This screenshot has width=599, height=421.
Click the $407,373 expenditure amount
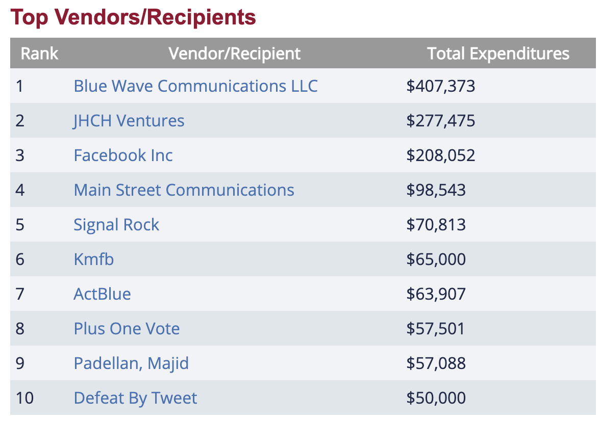[440, 86]
